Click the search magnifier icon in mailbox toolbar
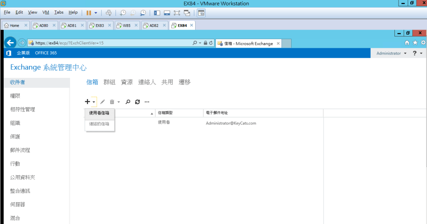Viewport: 427px width, 224px height. tap(128, 102)
